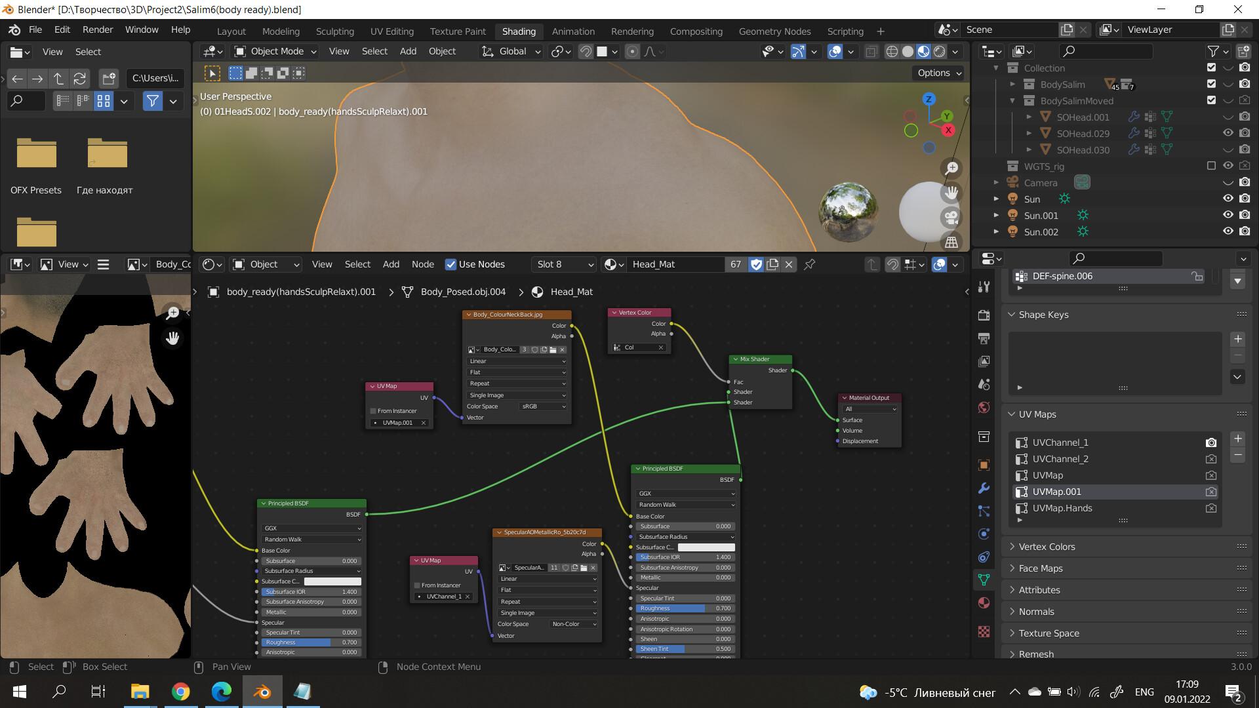The height and width of the screenshot is (708, 1259).
Task: Toggle visibility of SOHead.029
Action: pos(1228,133)
